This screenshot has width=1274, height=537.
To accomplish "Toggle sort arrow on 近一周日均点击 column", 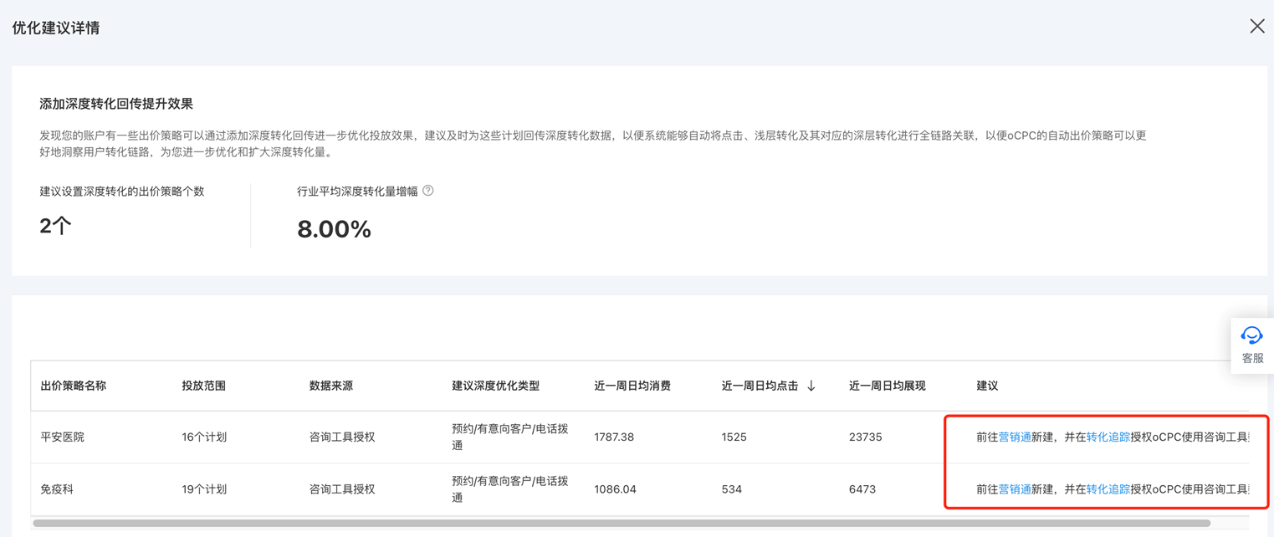I will (x=811, y=386).
